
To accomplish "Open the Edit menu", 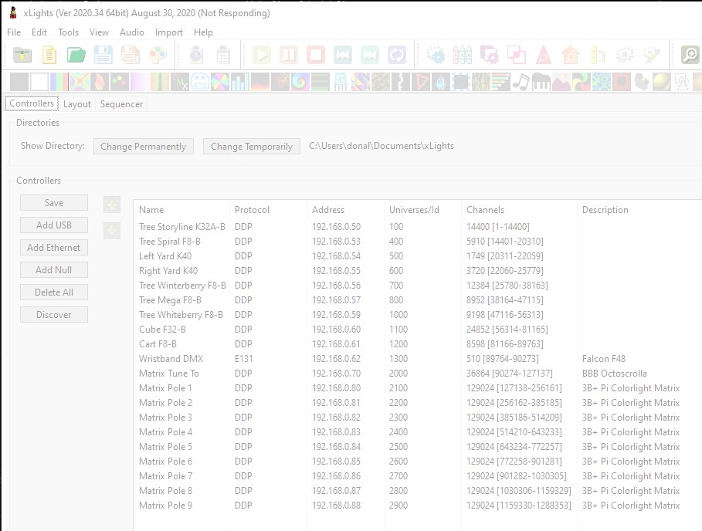I will tap(39, 32).
